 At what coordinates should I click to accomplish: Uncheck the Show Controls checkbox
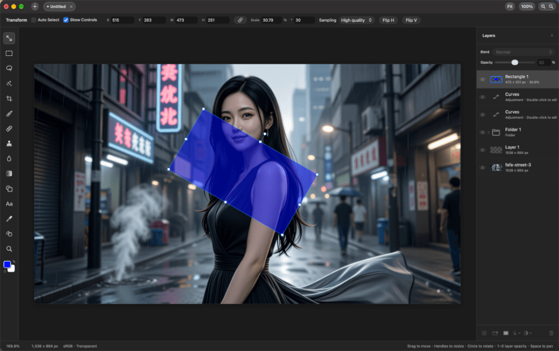pos(66,20)
